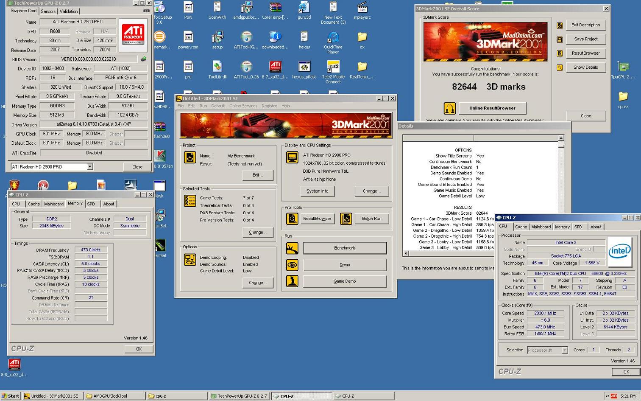This screenshot has width=641, height=401.
Task: Click the Edit... button in Project group
Action: coord(258,175)
